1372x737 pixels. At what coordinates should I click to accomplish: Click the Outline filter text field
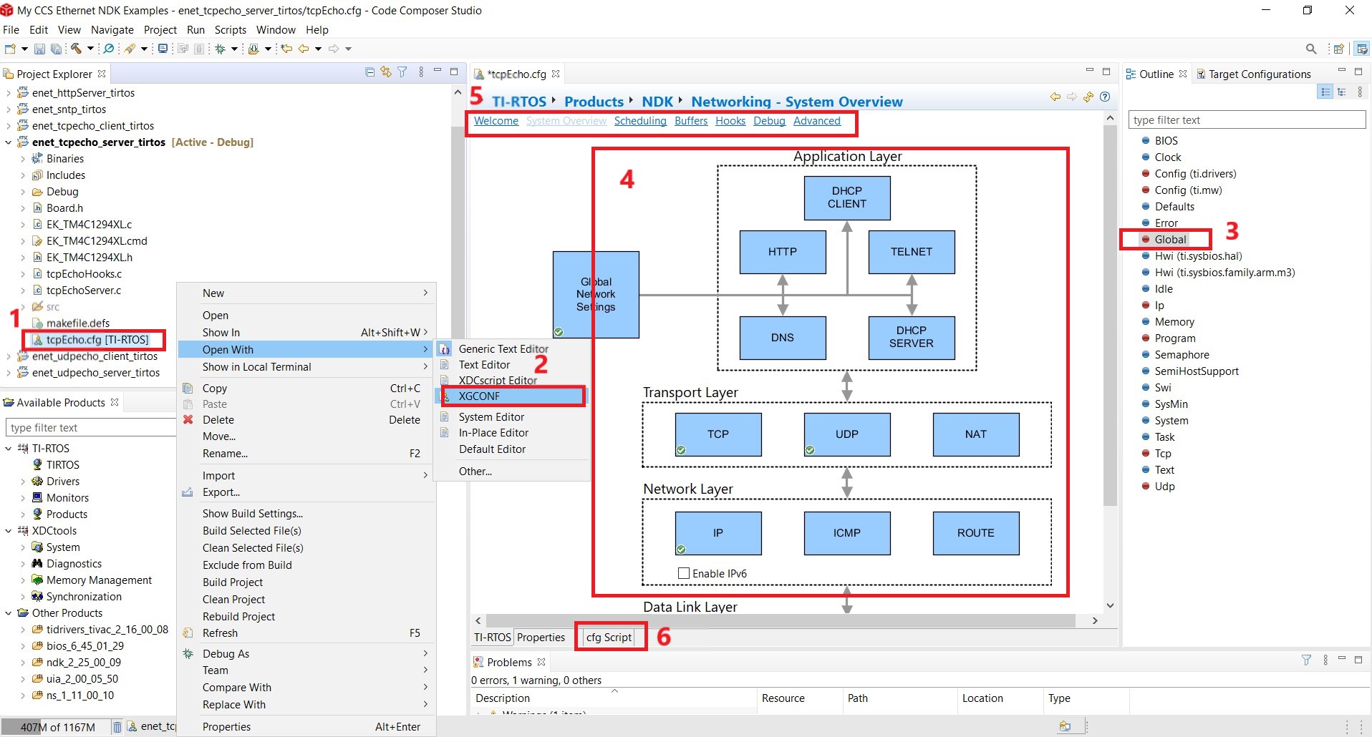pyautogui.click(x=1247, y=120)
